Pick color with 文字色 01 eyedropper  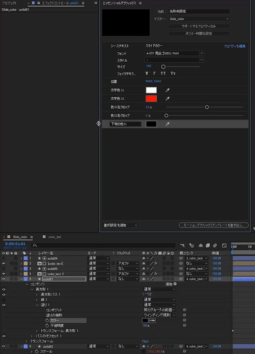tap(167, 90)
